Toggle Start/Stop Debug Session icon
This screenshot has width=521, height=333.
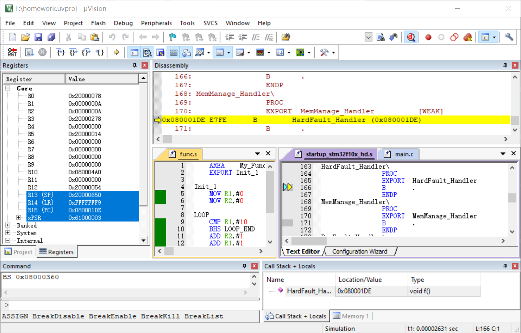[411, 37]
